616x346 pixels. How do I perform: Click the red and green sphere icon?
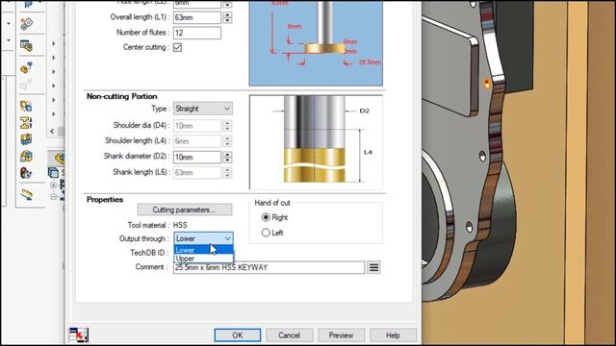pos(26,173)
